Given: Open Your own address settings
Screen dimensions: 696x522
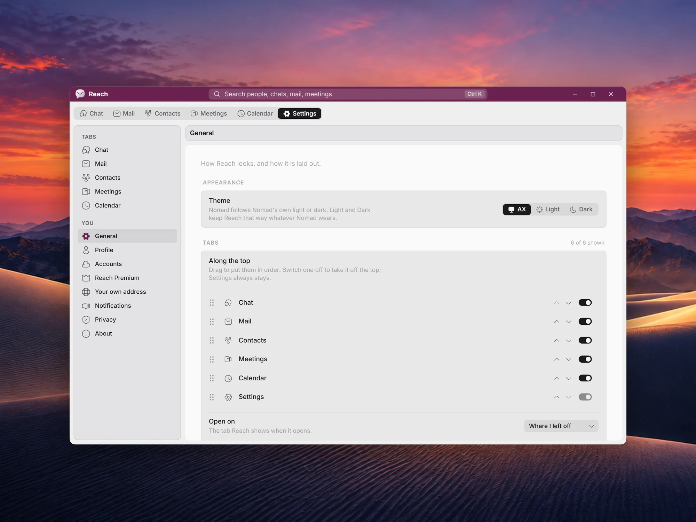Looking at the screenshot, I should coord(127,292).
